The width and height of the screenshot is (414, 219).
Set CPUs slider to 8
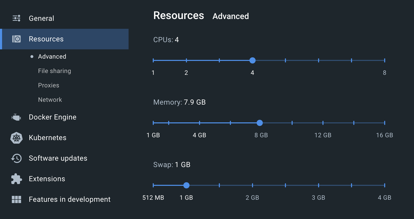tap(384, 60)
